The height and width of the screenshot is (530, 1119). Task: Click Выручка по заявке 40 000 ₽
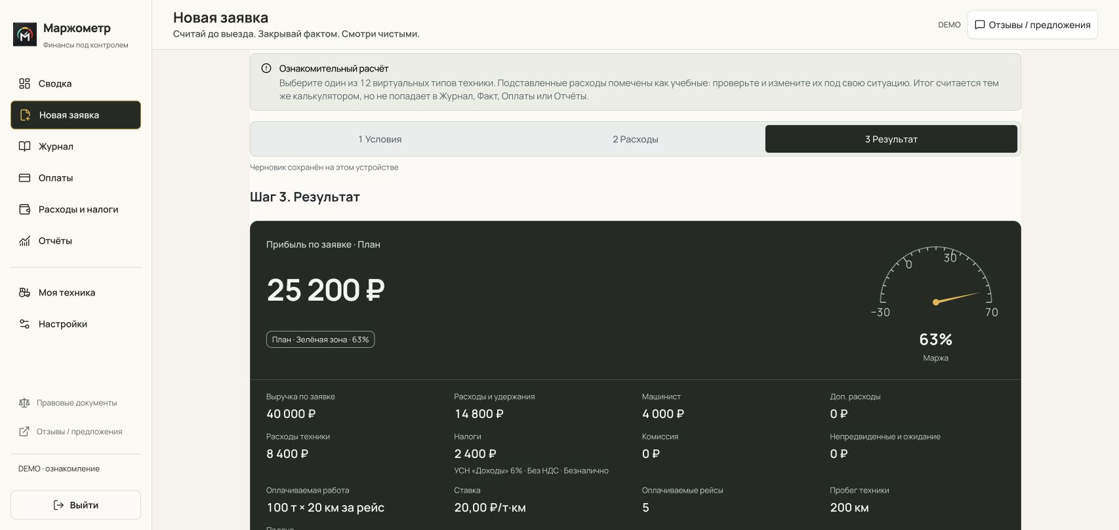pyautogui.click(x=291, y=414)
